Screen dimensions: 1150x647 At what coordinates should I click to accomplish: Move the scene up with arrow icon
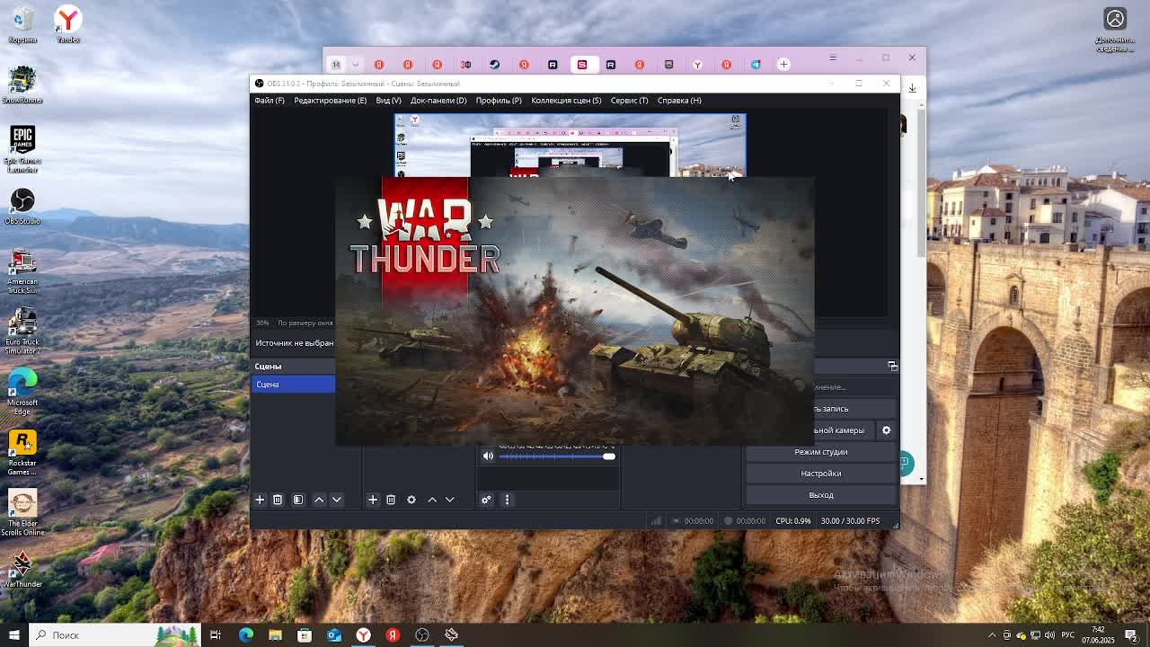pyautogui.click(x=319, y=500)
